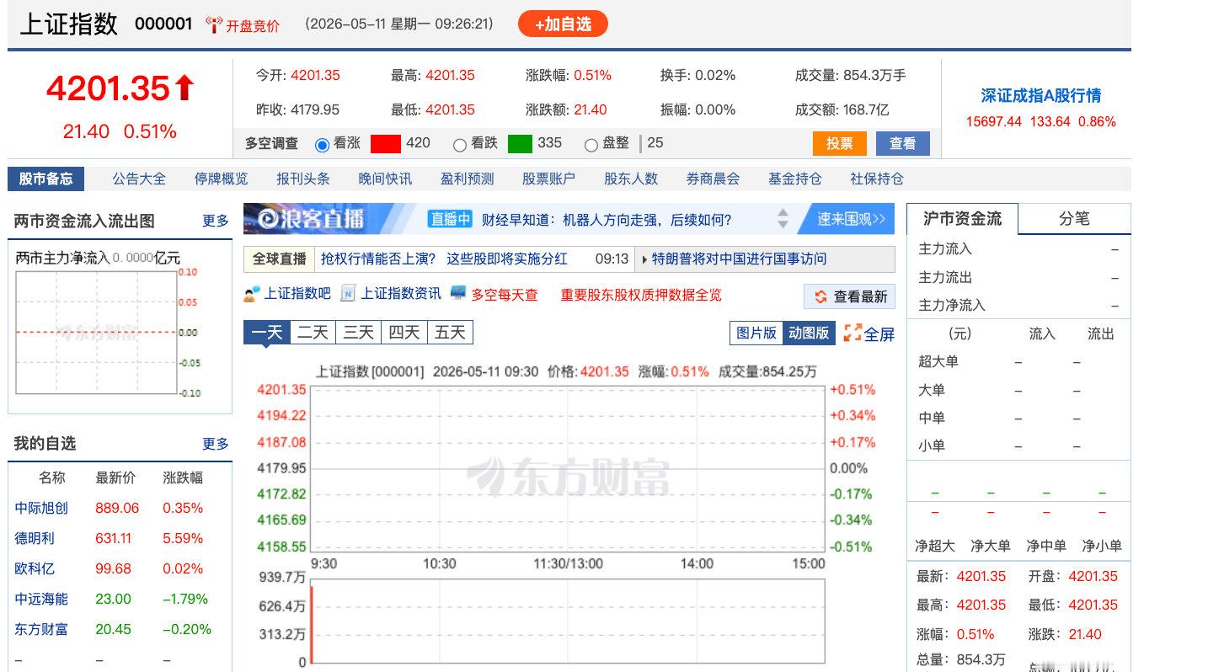Image resolution: width=1208 pixels, height=672 pixels.
Task: Switch to 图片版 chart mode
Action: click(x=756, y=333)
